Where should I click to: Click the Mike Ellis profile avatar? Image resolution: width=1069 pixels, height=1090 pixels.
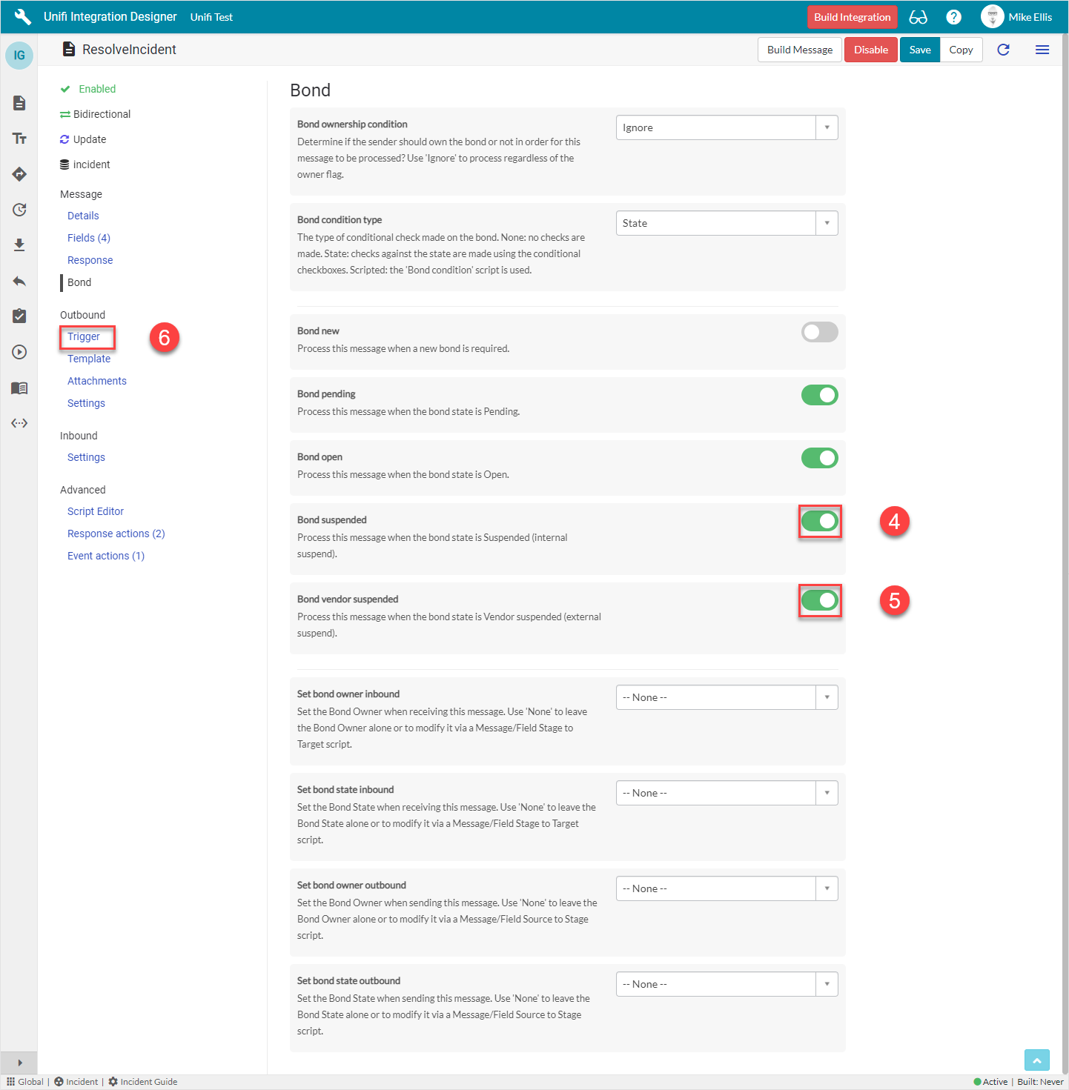click(992, 16)
